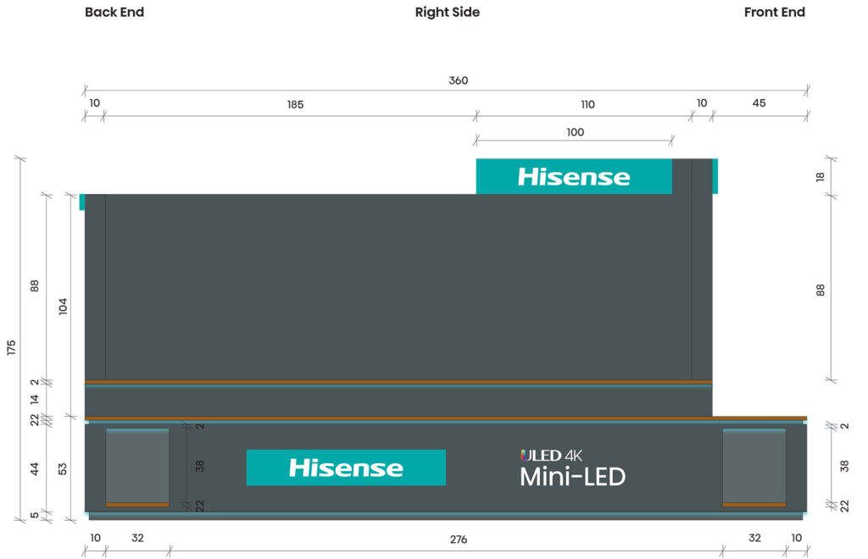Select the 185 dimension label

pos(295,104)
